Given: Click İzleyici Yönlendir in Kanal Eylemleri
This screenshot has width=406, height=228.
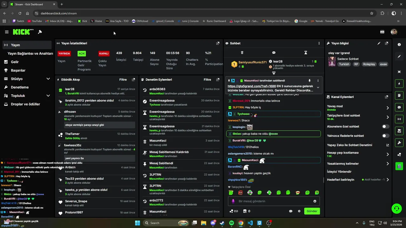Looking at the screenshot, I should coord(339,172).
